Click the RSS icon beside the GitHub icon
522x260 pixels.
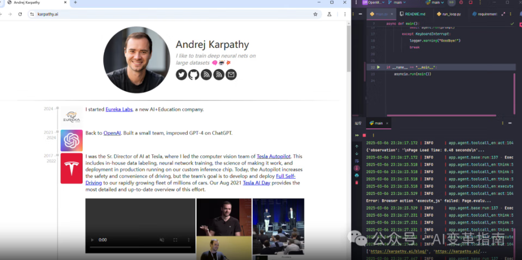tap(206, 74)
